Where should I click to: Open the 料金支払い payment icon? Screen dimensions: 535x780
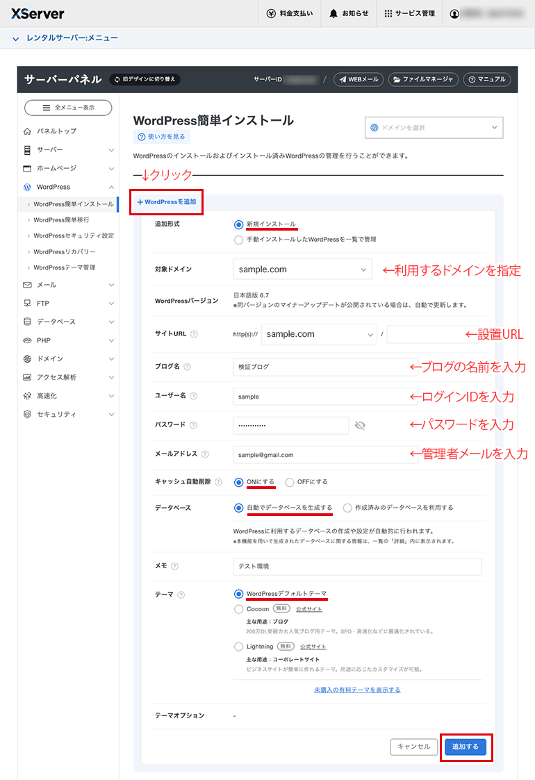click(x=271, y=13)
